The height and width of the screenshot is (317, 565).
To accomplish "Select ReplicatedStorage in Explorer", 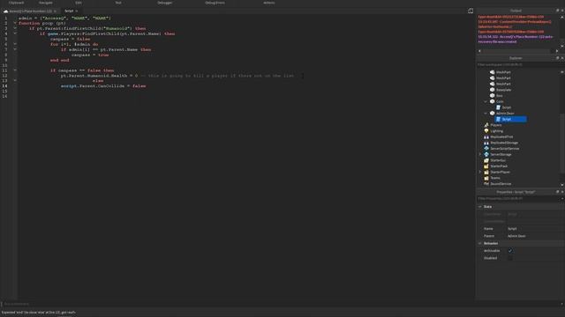I will point(504,143).
